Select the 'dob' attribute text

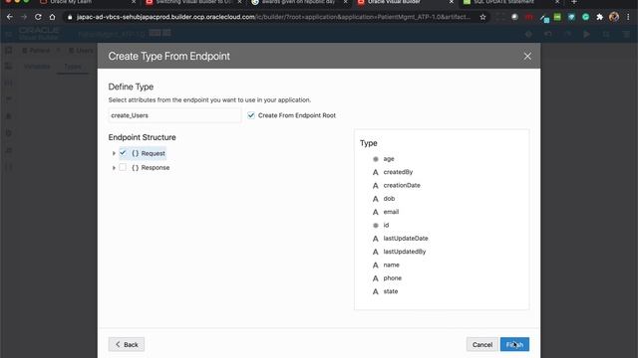[389, 199]
